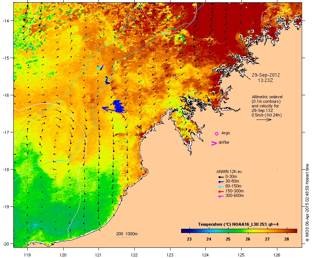This screenshot has height=258, width=312.
Task: Click the dense blue mooring current cluster
Action: (x=118, y=106)
